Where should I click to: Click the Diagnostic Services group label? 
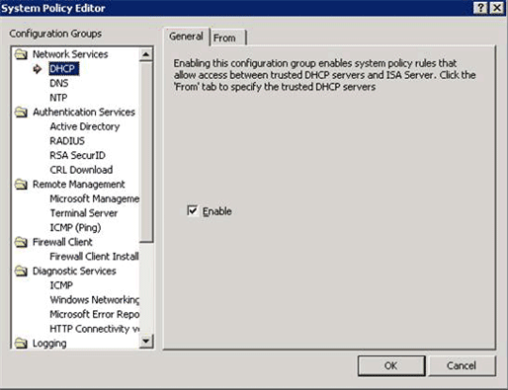(74, 272)
